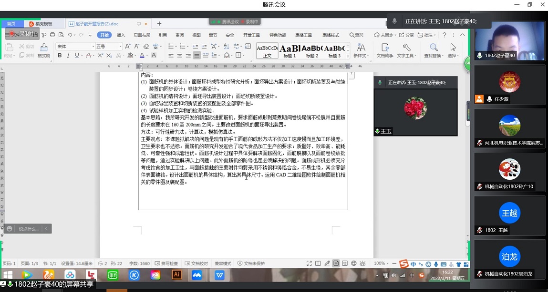Click the sort (A-Z) icon
Screen dimensions: 548x292
click(x=227, y=46)
